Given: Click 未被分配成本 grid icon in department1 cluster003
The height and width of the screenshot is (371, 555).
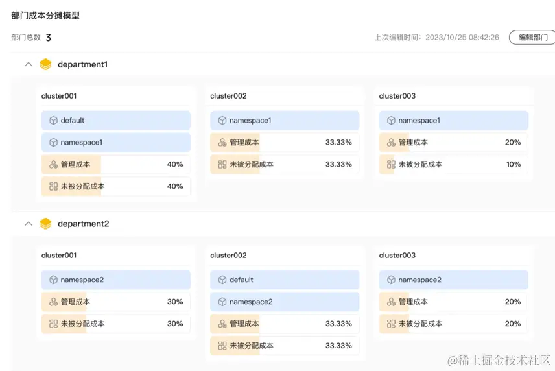Looking at the screenshot, I should click(391, 165).
